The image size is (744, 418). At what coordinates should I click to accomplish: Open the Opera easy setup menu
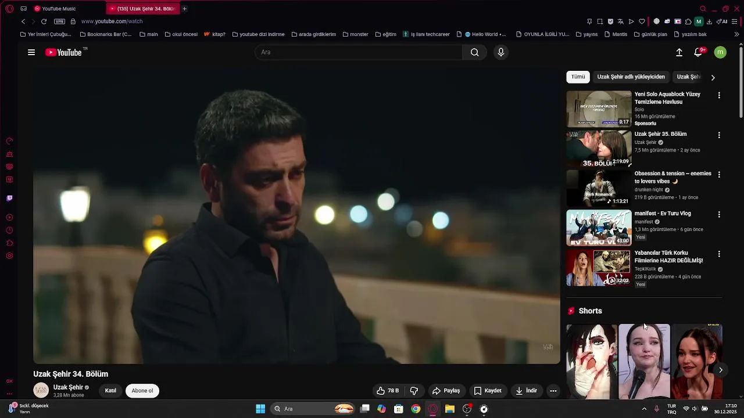(x=735, y=21)
